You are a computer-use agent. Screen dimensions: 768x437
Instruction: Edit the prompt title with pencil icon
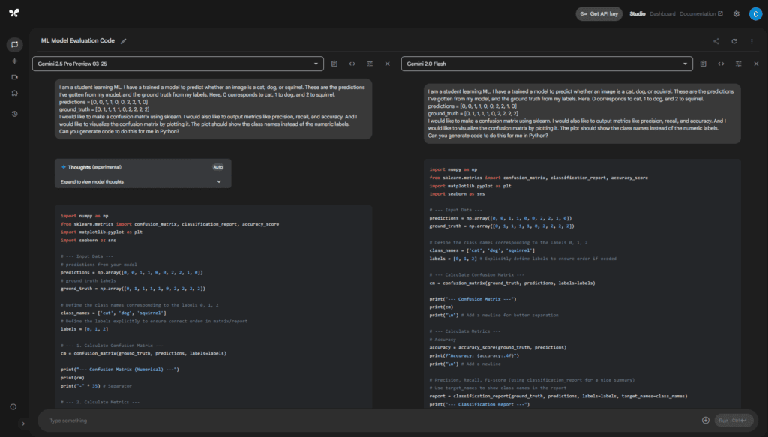[124, 41]
